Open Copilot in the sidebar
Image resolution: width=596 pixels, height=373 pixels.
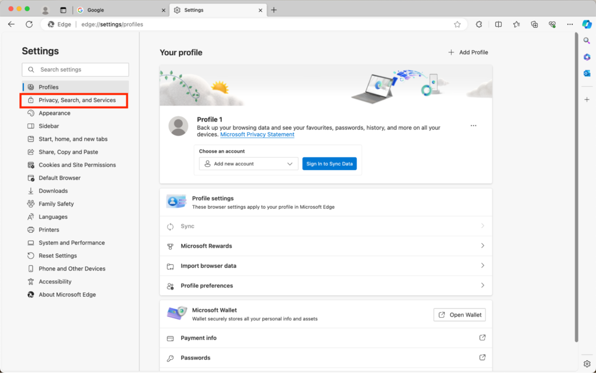[587, 24]
